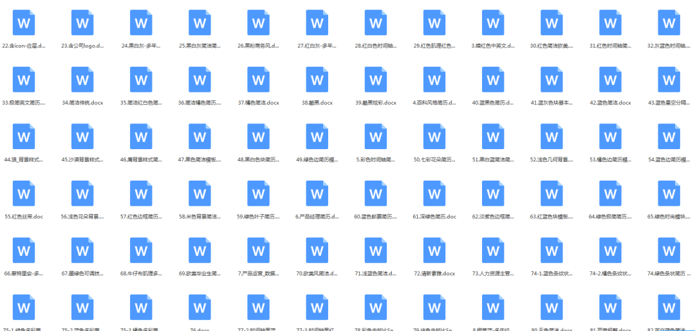695x331 pixels.
Task: Select the Word icon for 69.欧美毕业生
Action: (x=200, y=250)
